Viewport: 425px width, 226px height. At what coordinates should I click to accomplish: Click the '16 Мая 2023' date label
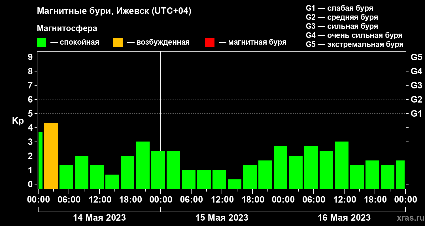coord(344,218)
